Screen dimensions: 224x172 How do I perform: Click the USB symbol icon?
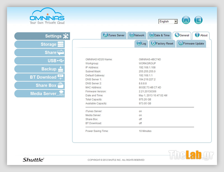pos(60,61)
